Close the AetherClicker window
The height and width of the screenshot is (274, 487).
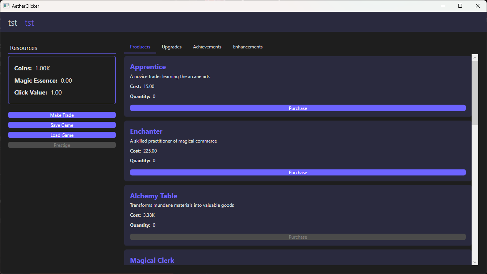click(x=478, y=6)
